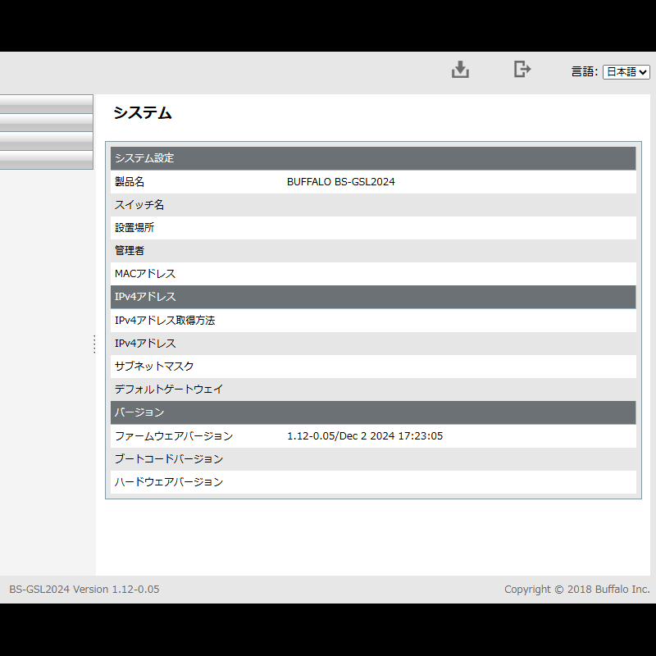Click the BUFFALO BS-GSL2024 product name value

[x=340, y=182]
